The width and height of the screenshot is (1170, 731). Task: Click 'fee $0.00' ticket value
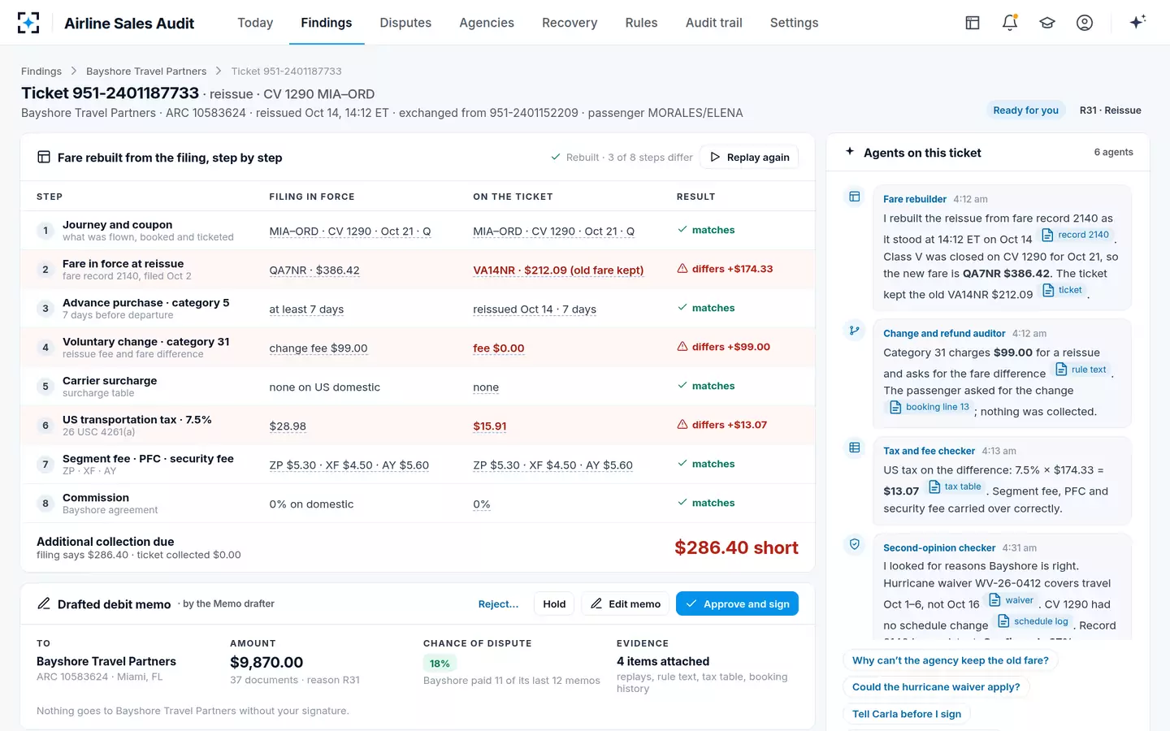click(498, 348)
